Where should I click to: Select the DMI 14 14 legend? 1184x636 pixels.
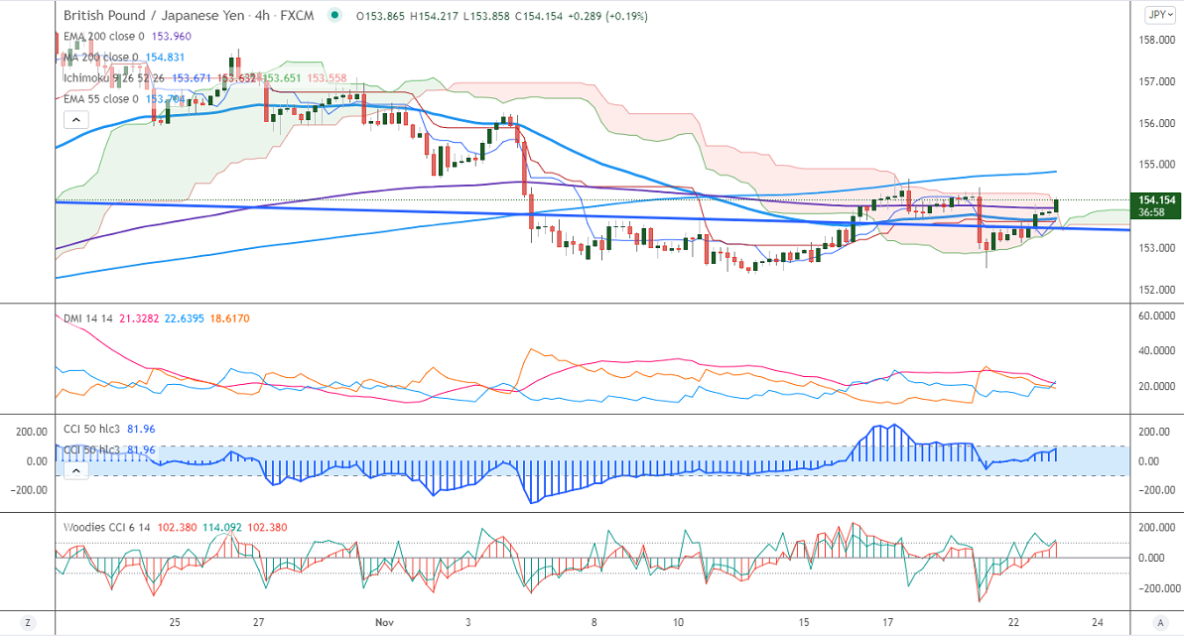(87, 318)
